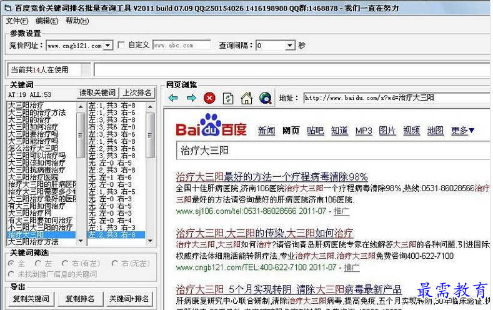Open the 编辑(E) menu
This screenshot has height=310, width=493.
pos(47,21)
